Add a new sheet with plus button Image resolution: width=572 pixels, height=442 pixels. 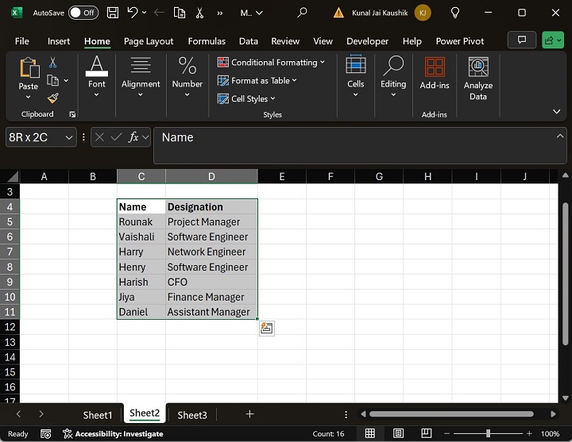tap(249, 414)
